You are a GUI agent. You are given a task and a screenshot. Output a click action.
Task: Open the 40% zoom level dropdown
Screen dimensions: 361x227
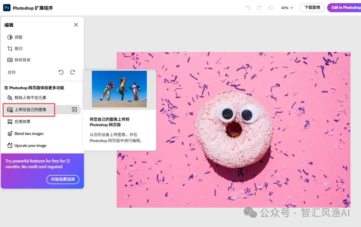click(287, 7)
